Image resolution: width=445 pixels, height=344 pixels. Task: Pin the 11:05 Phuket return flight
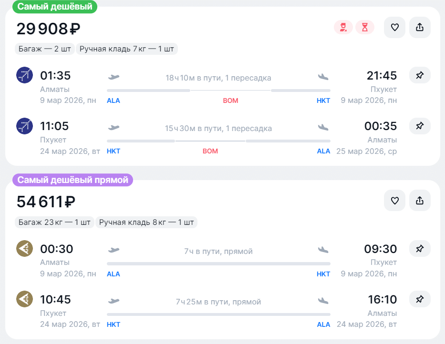tap(420, 126)
